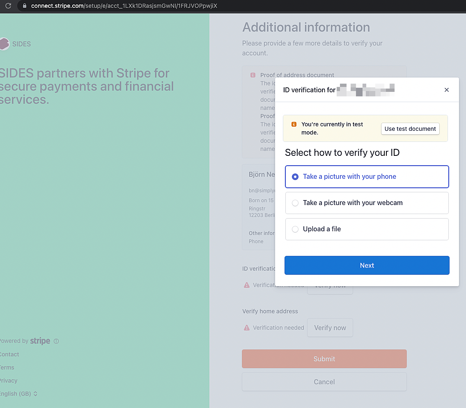Click the red alert icon for Proof of address document
The height and width of the screenshot is (408, 466).
pyautogui.click(x=253, y=75)
